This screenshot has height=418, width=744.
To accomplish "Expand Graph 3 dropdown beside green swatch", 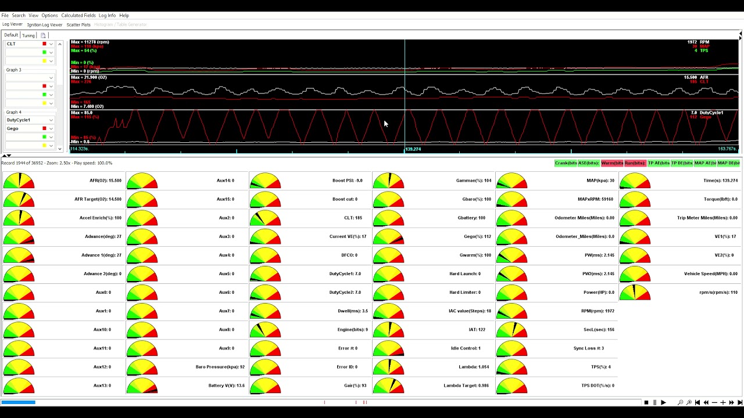I will click(x=51, y=95).
